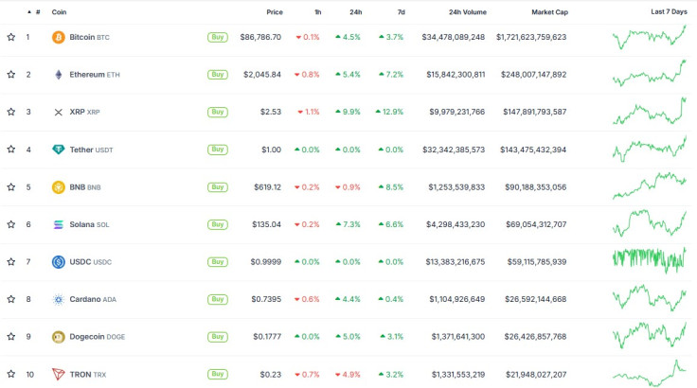Click Cardano price $0.7395
This screenshot has width=697, height=388.
(266, 299)
